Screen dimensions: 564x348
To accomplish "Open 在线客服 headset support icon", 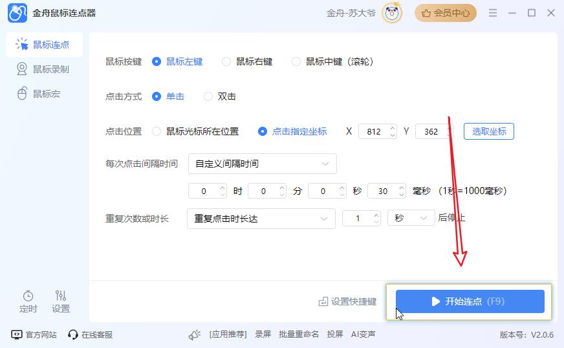I will 73,334.
